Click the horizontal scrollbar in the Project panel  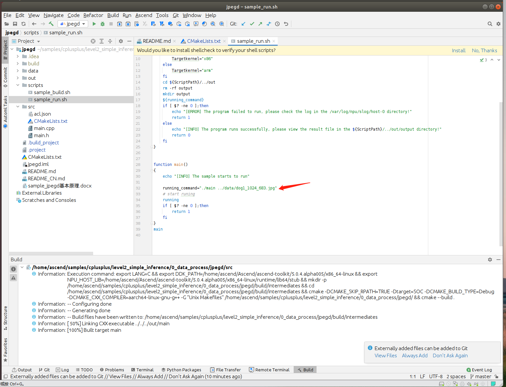click(x=51, y=253)
